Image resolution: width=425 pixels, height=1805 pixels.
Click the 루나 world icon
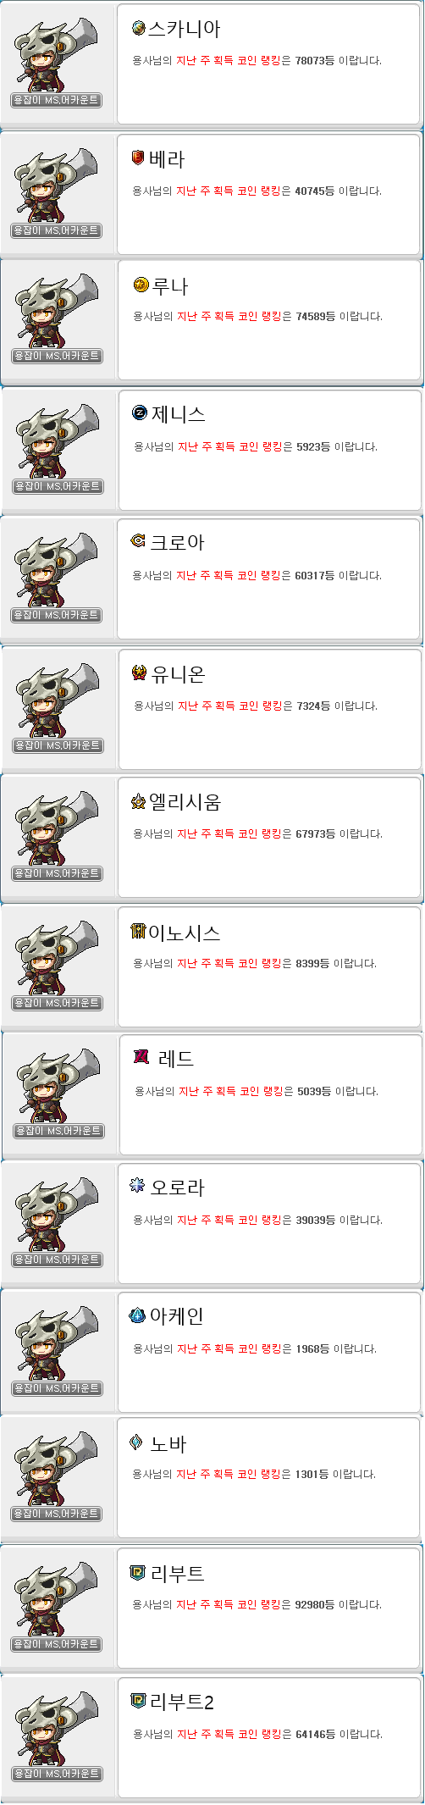[141, 285]
